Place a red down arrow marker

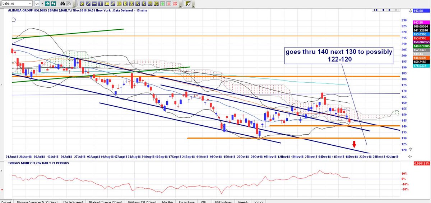168,3
